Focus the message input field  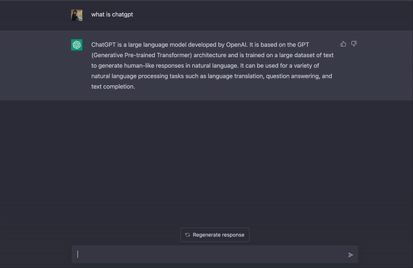[x=215, y=254]
